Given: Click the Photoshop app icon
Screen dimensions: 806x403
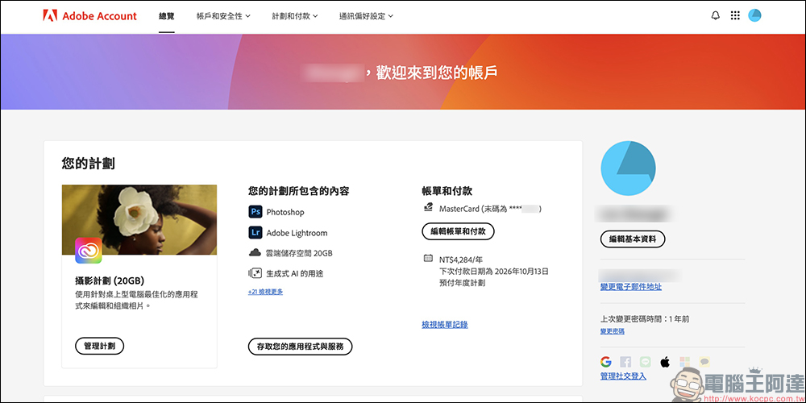Looking at the screenshot, I should click(x=256, y=212).
